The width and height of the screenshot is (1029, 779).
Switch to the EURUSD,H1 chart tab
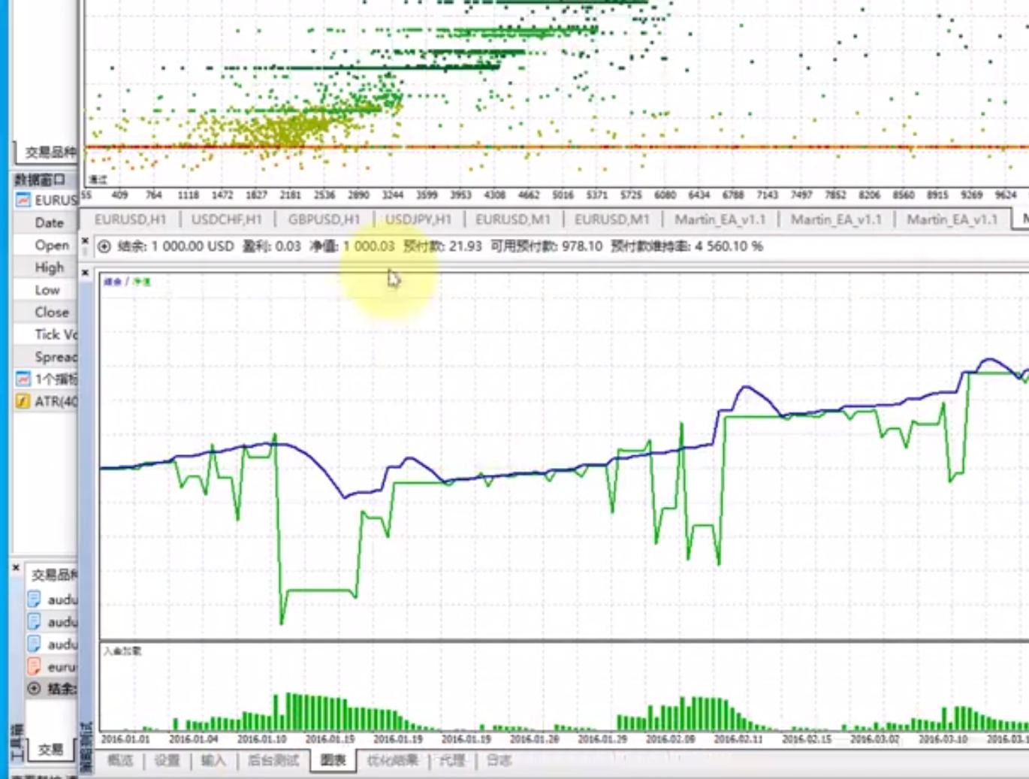coord(130,219)
